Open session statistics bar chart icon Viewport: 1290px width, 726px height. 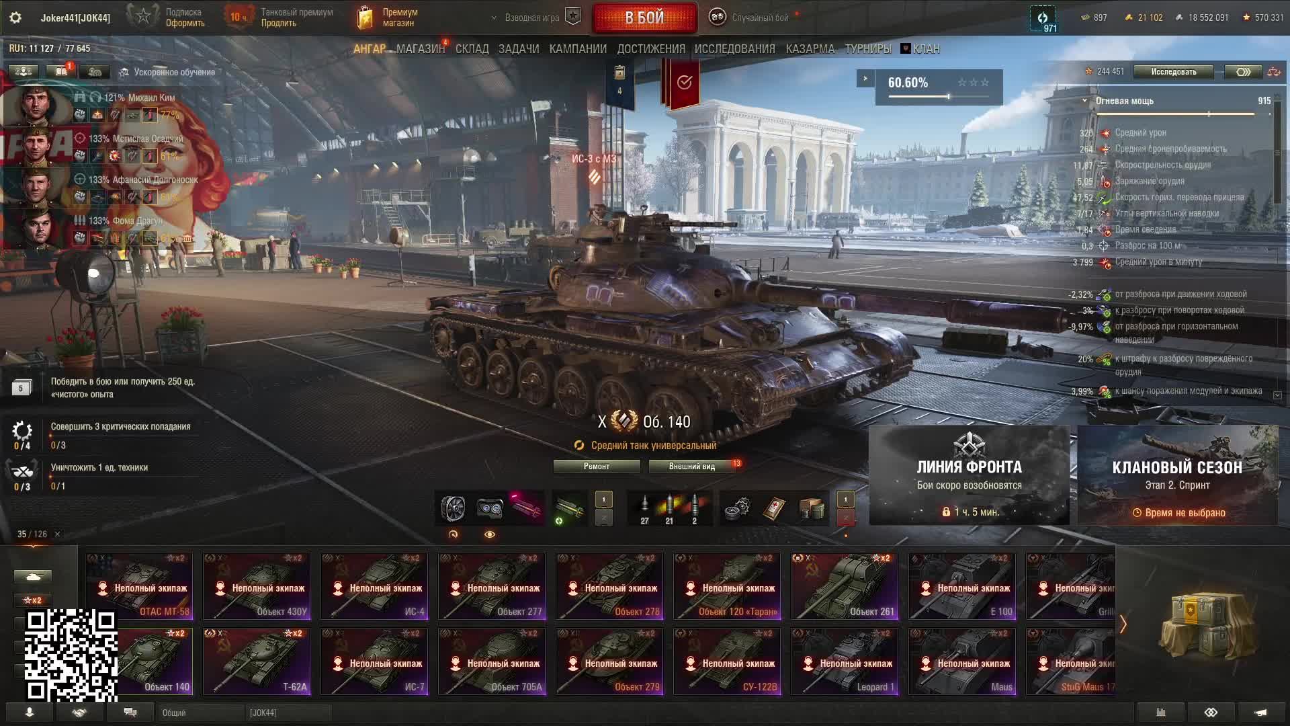(x=1160, y=713)
